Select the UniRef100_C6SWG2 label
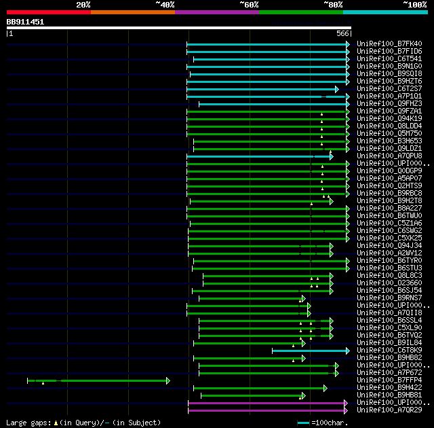 coord(389,230)
